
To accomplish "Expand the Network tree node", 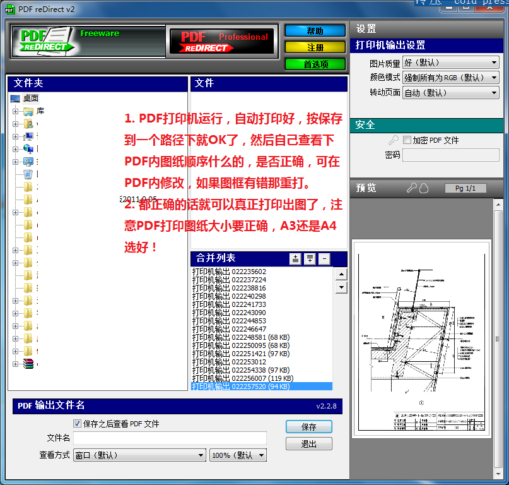I will coord(15,149).
